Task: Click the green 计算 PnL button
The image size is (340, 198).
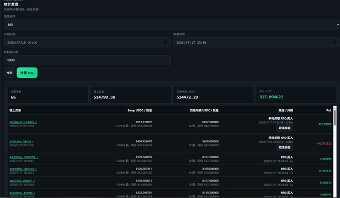Action: (27, 73)
